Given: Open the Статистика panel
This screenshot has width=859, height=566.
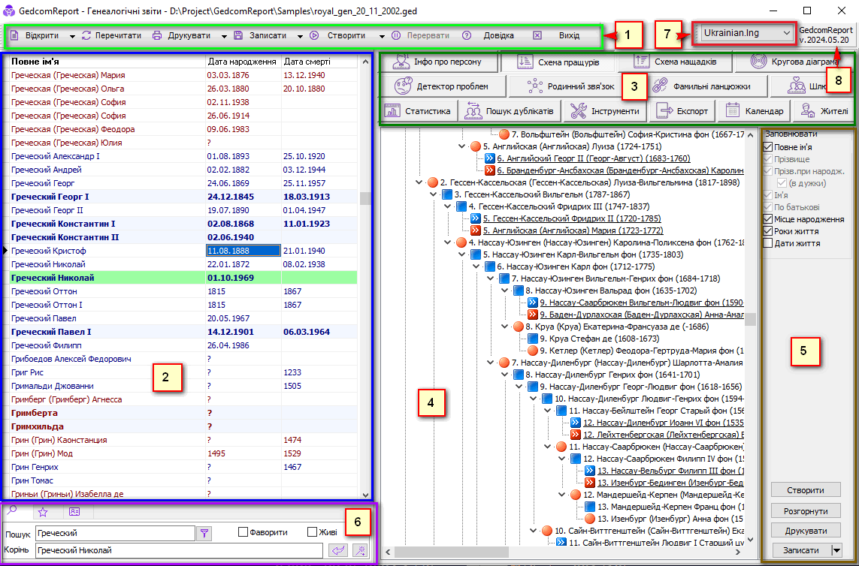Looking at the screenshot, I should click(419, 111).
